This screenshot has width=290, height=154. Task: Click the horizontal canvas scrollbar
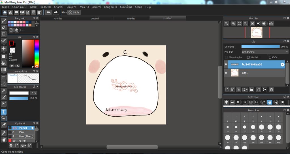(x=132, y=147)
